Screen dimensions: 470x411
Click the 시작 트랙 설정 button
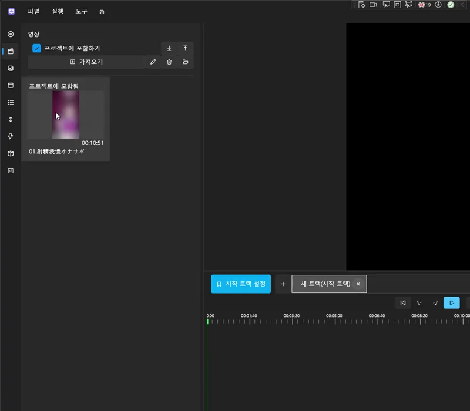pos(241,284)
